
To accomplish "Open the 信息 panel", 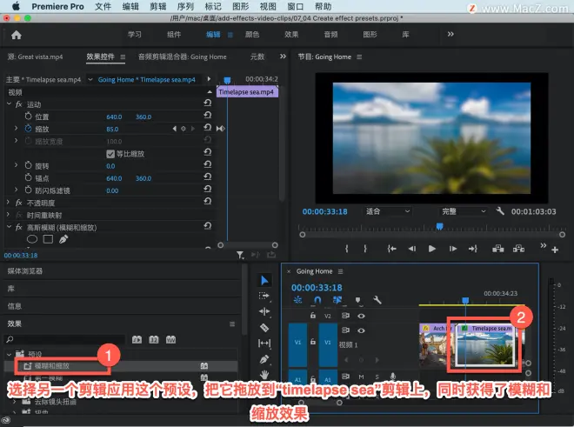I will pos(15,306).
